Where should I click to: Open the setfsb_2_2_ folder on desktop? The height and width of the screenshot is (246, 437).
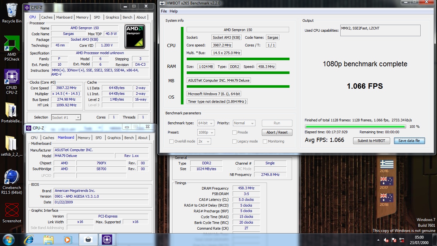pyautogui.click(x=12, y=146)
